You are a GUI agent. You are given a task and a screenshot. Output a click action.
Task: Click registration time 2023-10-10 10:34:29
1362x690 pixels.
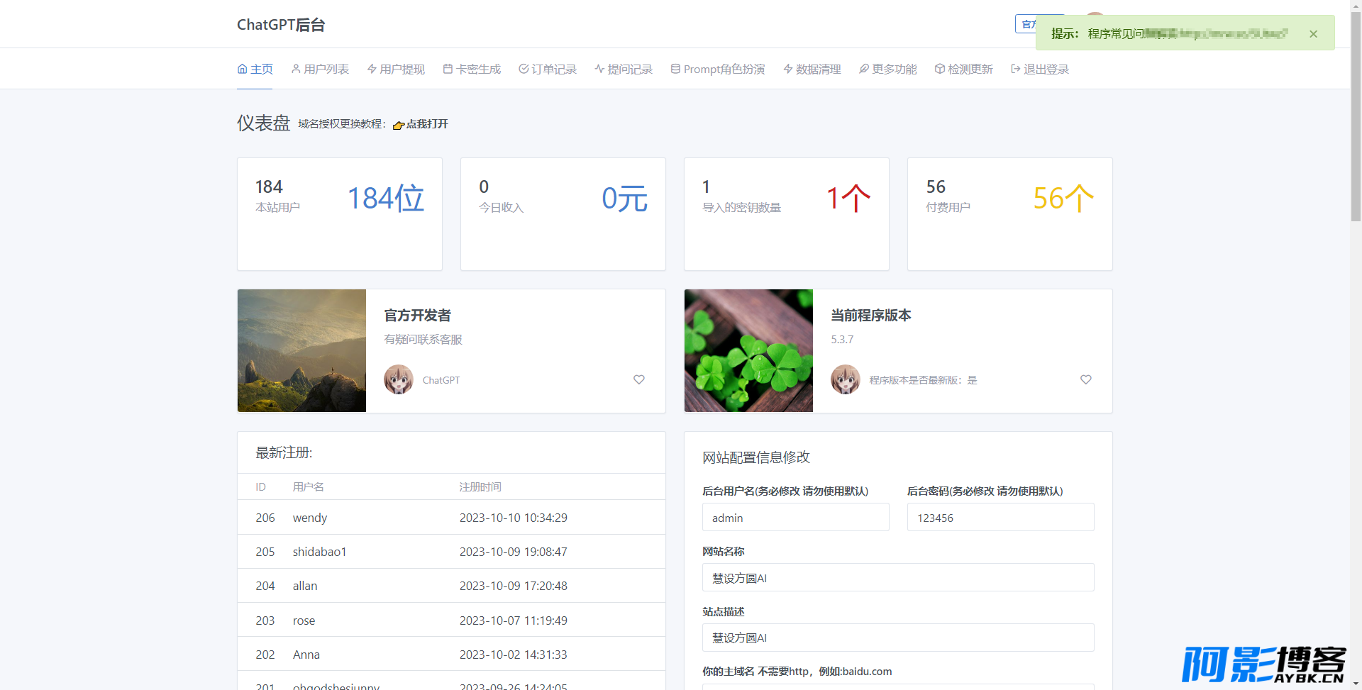tap(513, 518)
